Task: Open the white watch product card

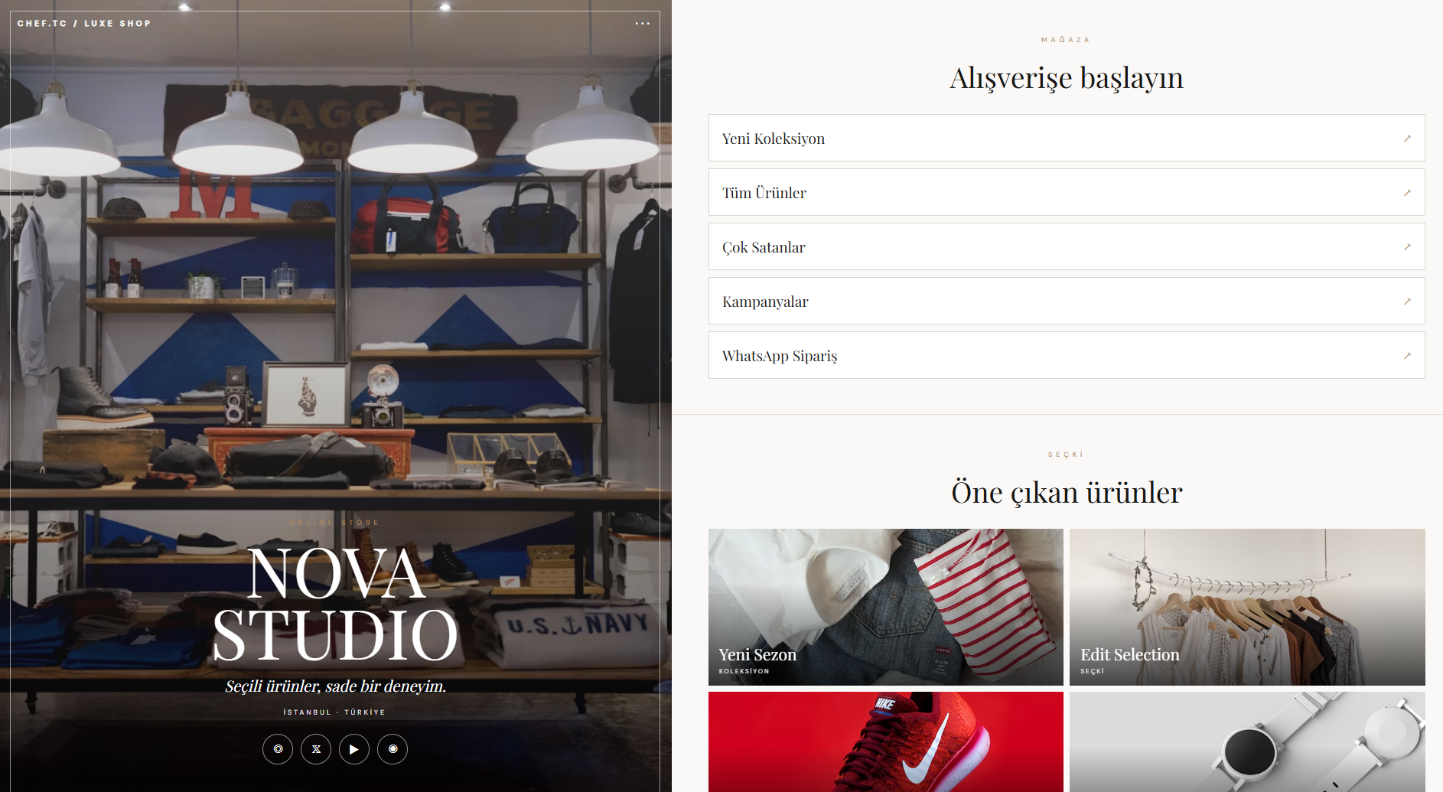Action: tap(1247, 741)
